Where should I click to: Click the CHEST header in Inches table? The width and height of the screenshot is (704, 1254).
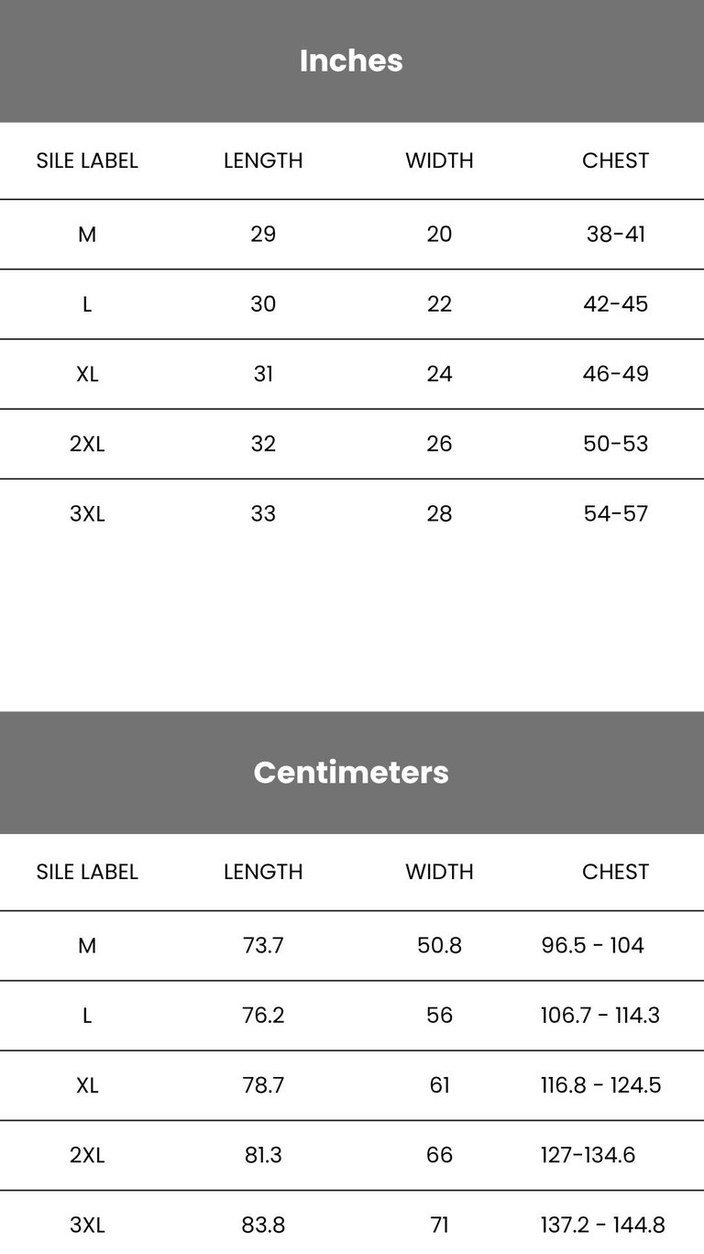pyautogui.click(x=616, y=160)
